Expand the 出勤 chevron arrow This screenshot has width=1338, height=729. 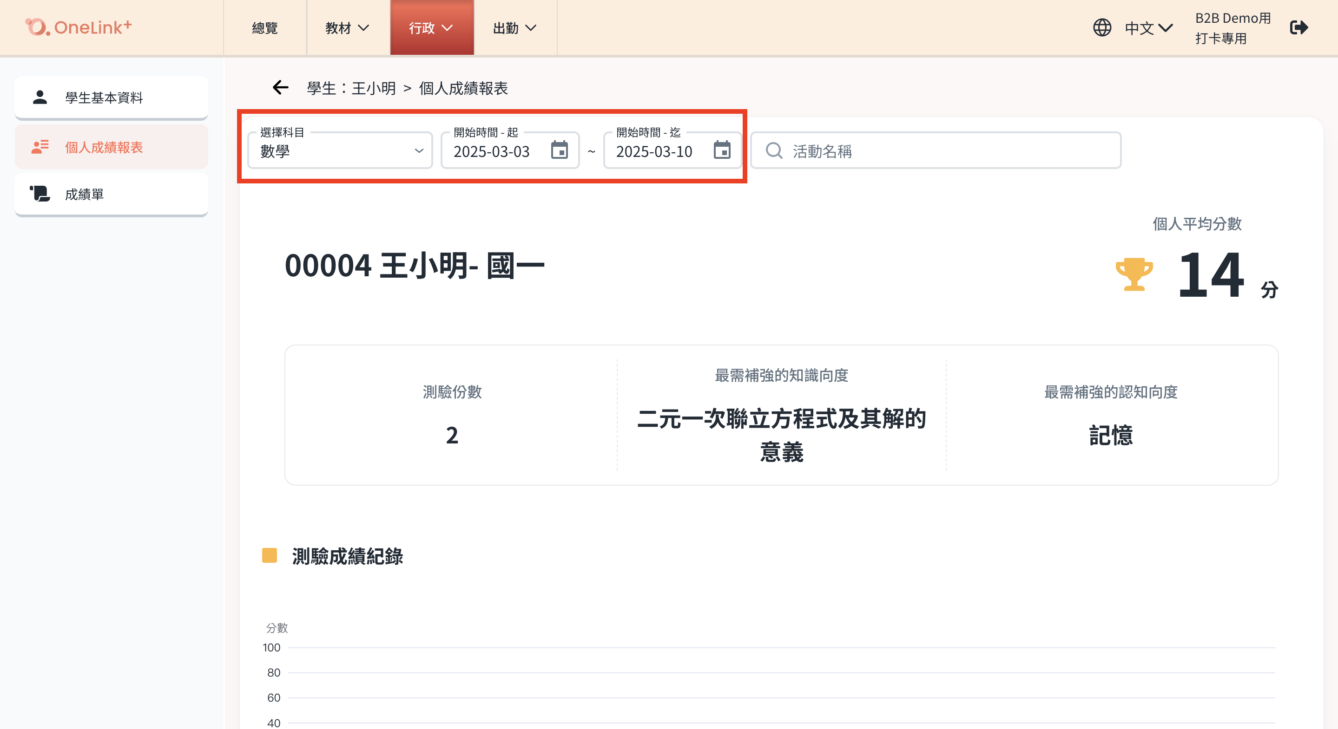[531, 27]
